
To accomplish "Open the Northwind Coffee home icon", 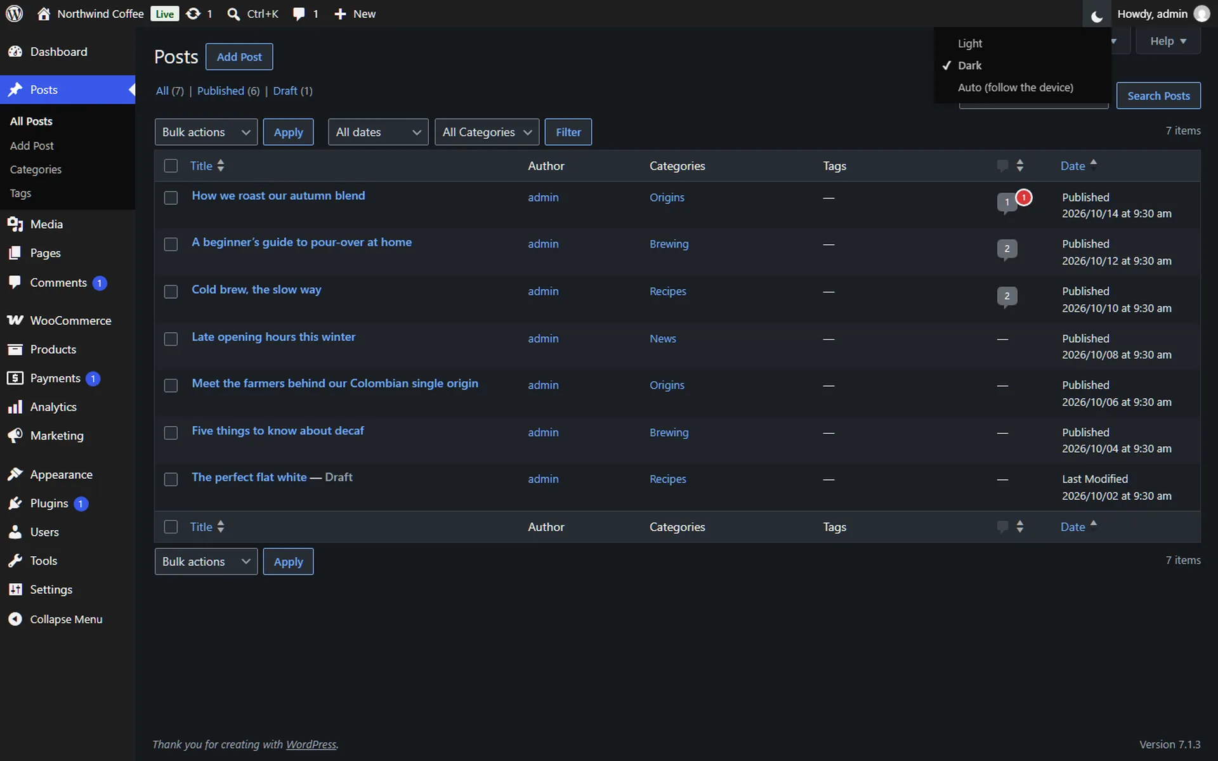I will point(43,13).
